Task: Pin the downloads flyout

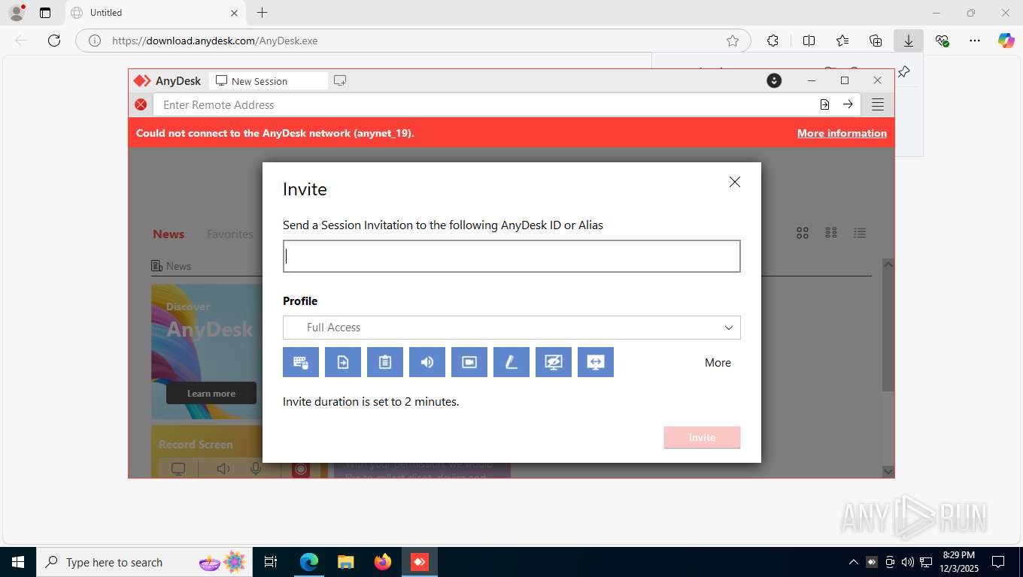Action: [904, 71]
